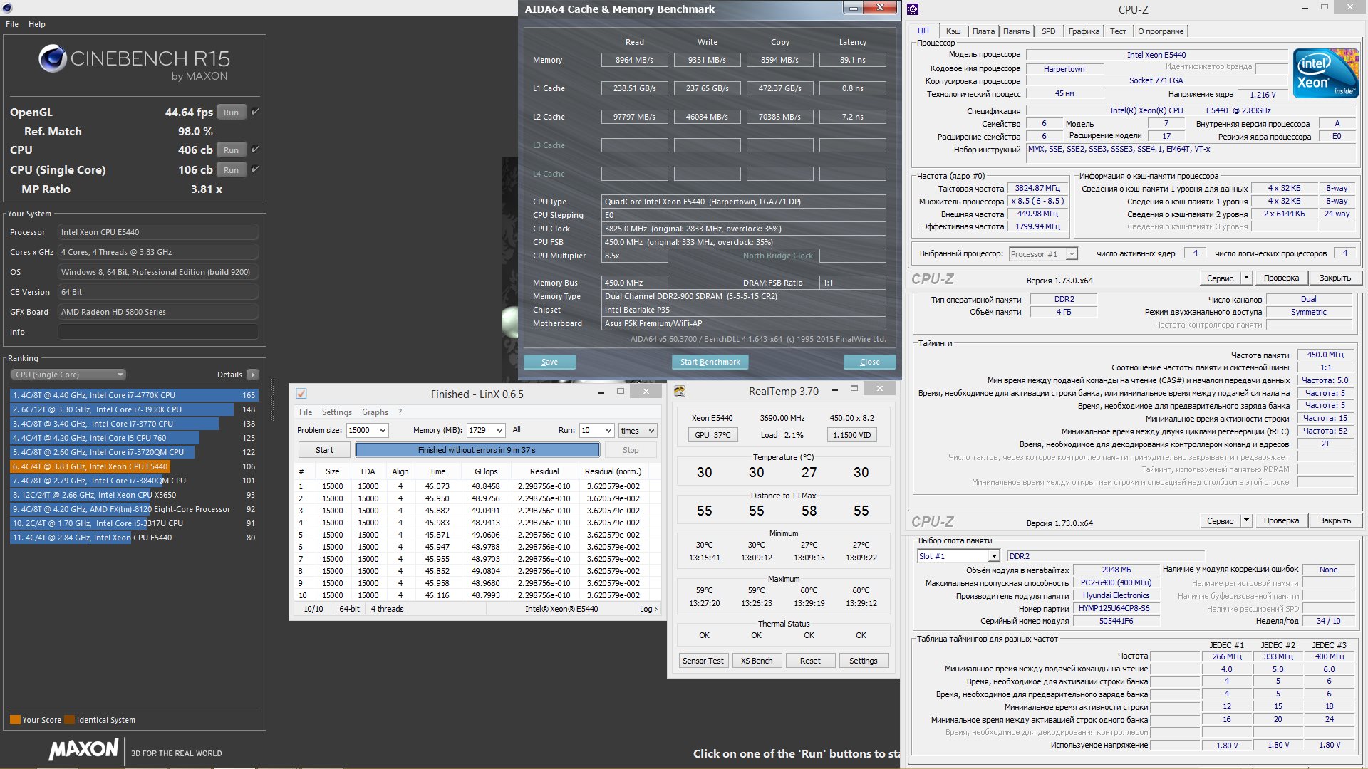Run the OpenGL benchmark in Cinebench
The image size is (1368, 769).
[232, 112]
